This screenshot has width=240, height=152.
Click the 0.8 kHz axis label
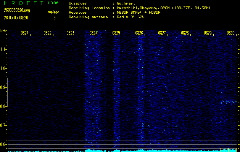click(x=3, y=106)
